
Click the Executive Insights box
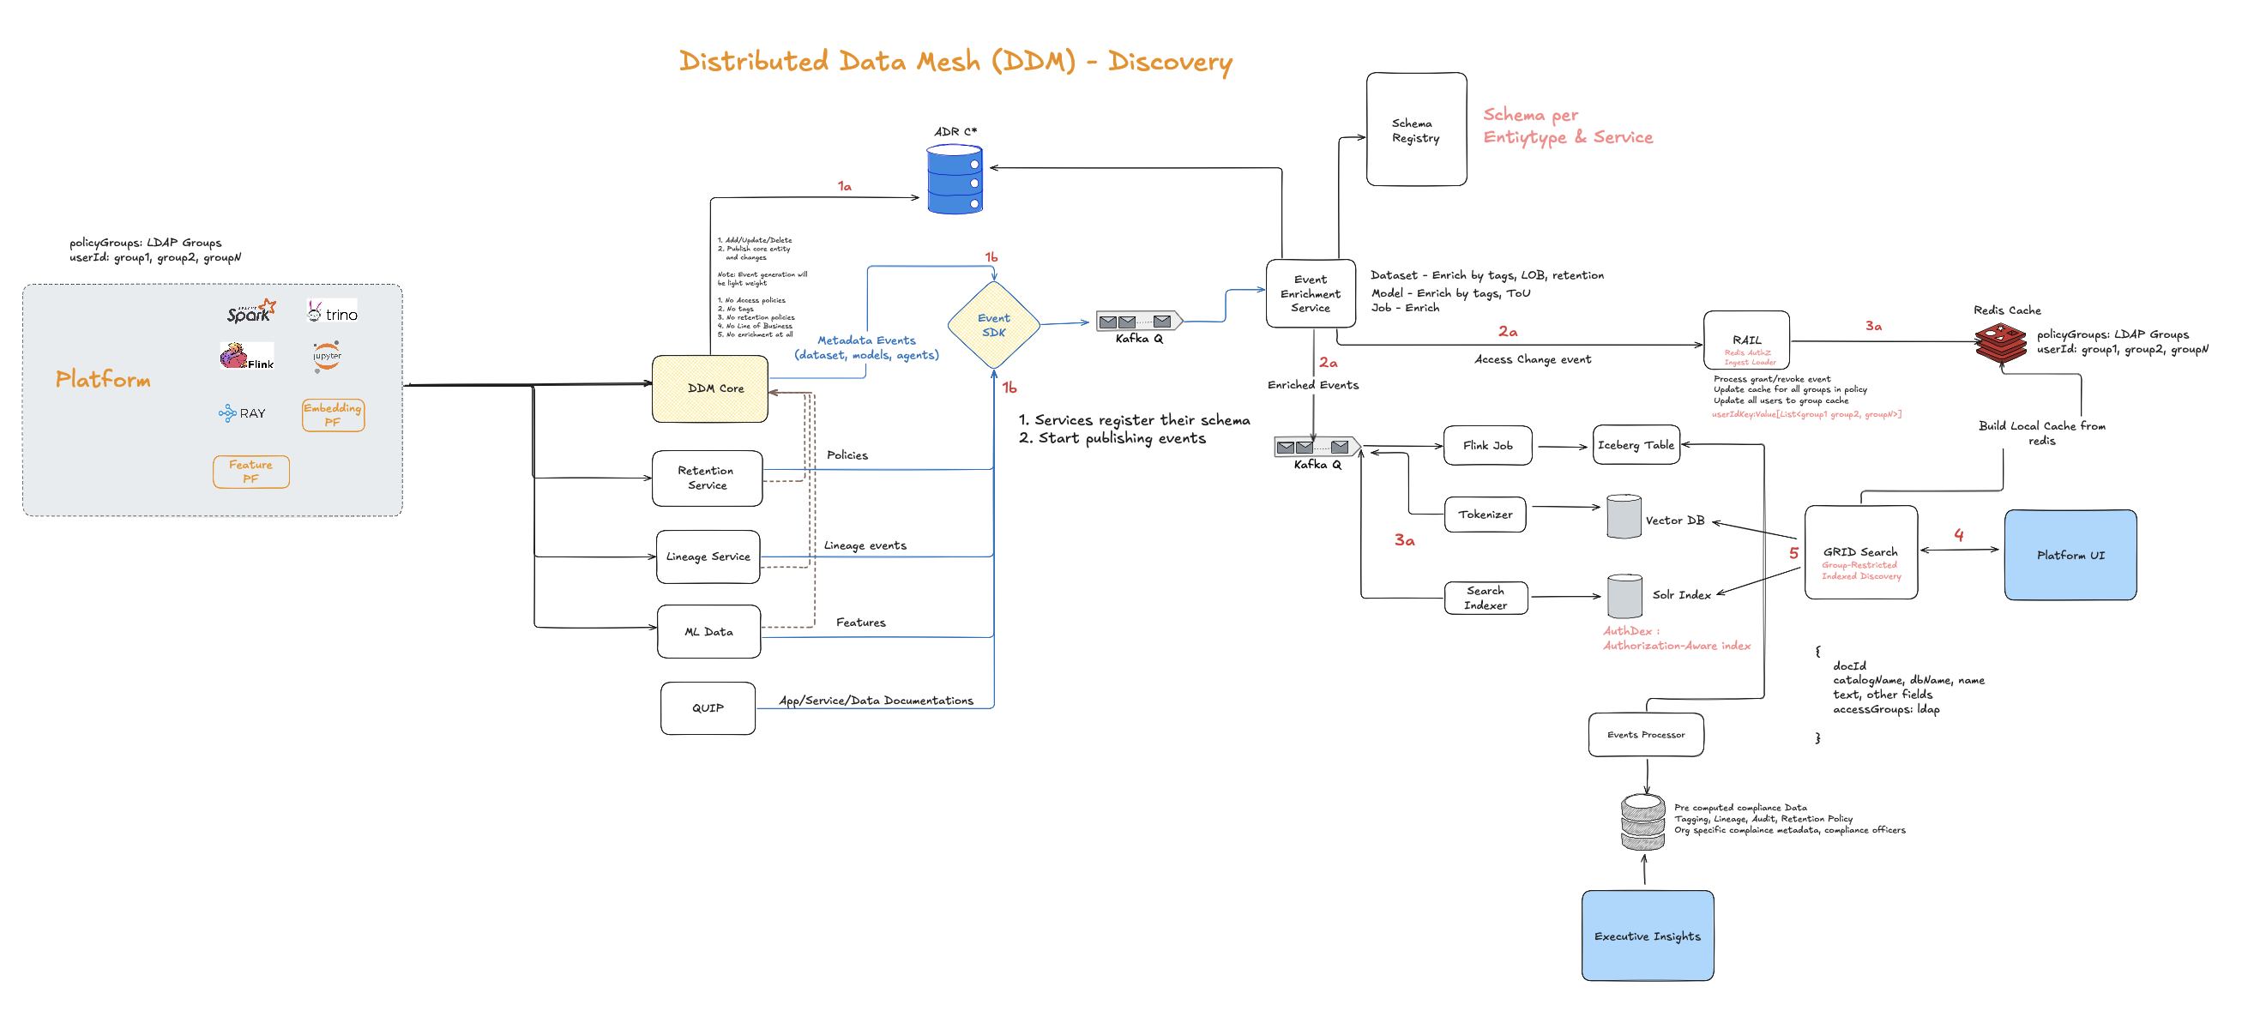point(1647,936)
